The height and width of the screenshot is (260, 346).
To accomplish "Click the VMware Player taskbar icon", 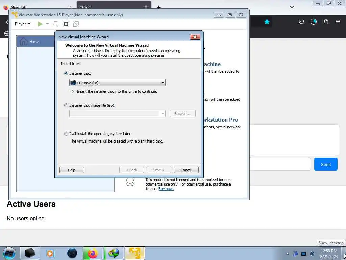I will (134, 253).
